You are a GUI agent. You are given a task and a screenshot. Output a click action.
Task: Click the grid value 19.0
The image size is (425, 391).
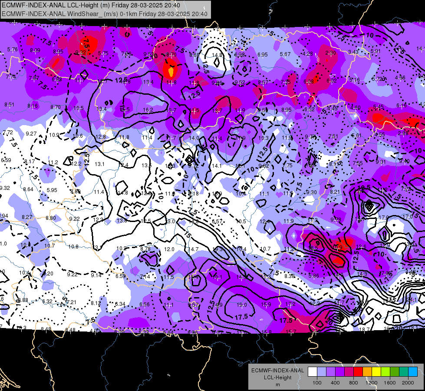tap(241, 305)
